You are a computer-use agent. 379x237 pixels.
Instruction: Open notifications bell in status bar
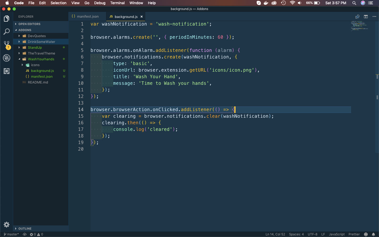point(373,234)
